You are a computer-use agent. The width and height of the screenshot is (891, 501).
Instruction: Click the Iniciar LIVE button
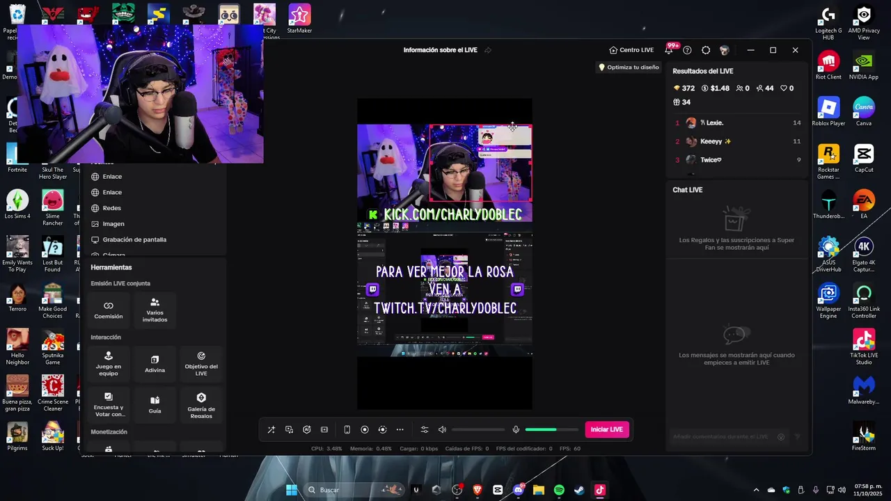(x=607, y=429)
